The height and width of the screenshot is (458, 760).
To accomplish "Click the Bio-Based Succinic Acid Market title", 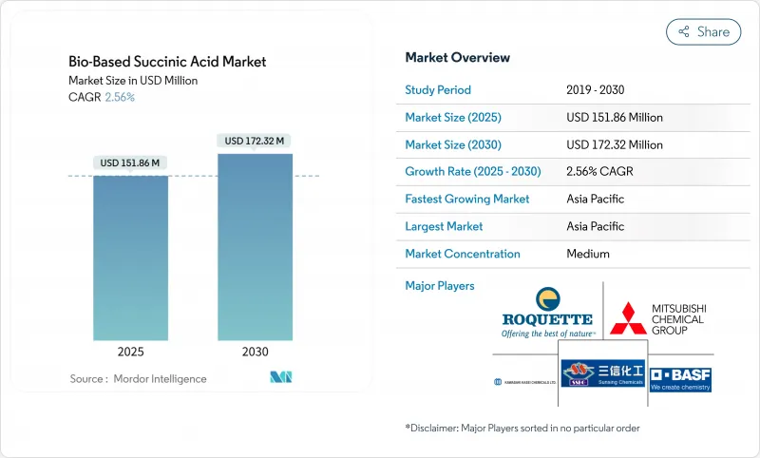I will 168,62.
